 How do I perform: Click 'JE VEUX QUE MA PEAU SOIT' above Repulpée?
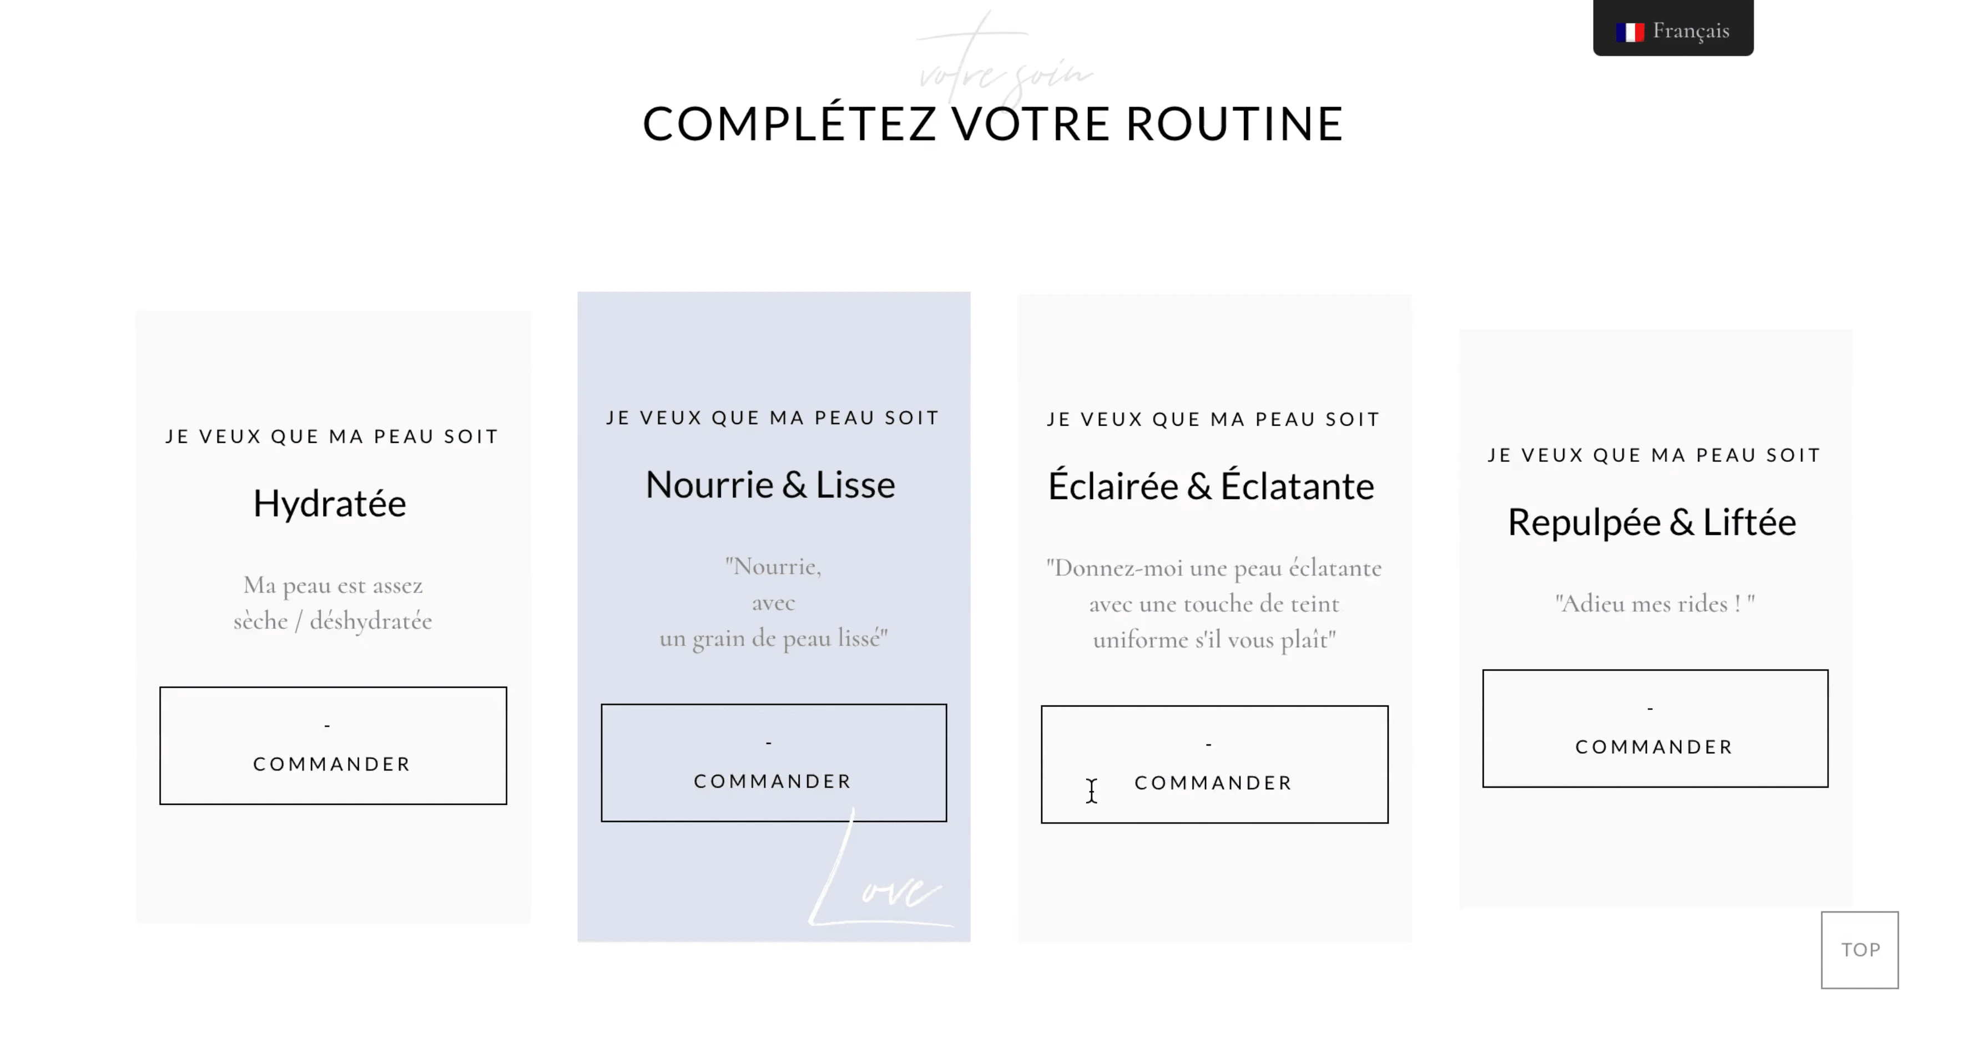(x=1654, y=455)
